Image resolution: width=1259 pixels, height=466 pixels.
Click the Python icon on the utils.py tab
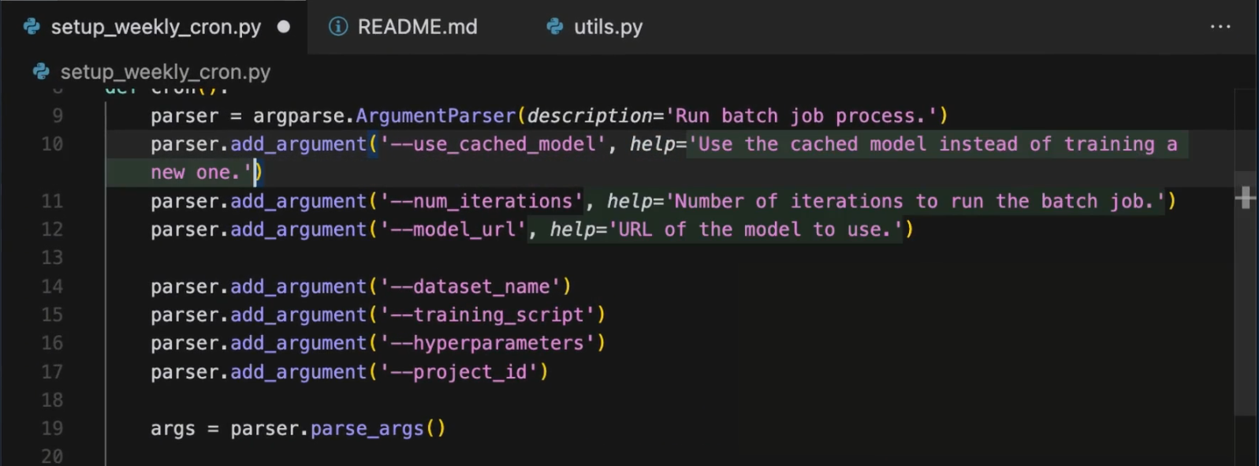[555, 27]
